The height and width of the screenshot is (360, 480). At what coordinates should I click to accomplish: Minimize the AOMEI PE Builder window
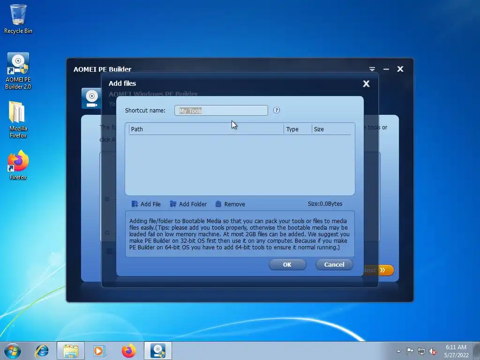(x=386, y=69)
